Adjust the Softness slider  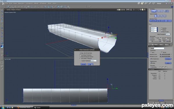167,41
